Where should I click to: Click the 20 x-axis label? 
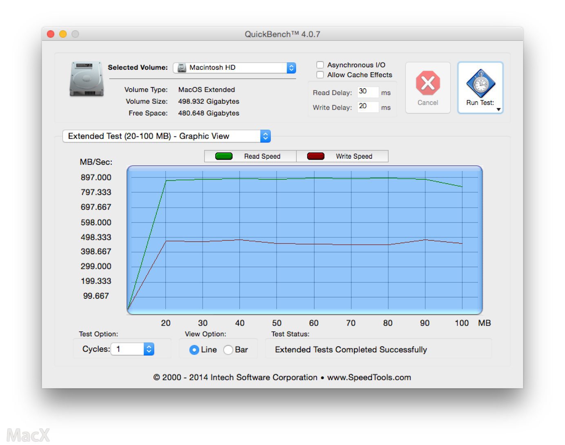[166, 323]
